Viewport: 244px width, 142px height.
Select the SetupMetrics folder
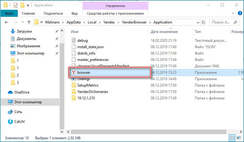click(x=88, y=85)
